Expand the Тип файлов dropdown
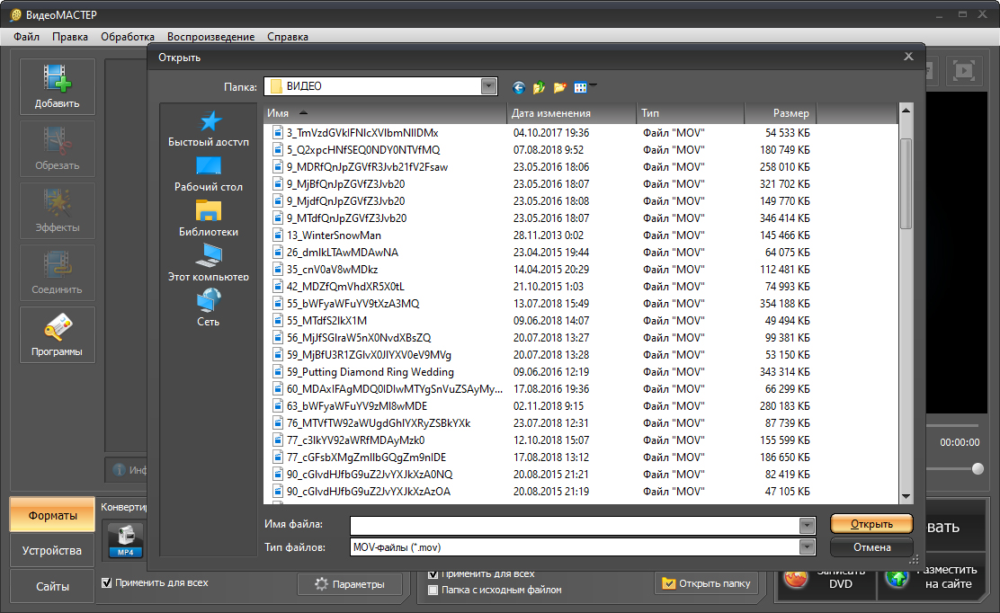The image size is (1000, 613). tap(807, 547)
